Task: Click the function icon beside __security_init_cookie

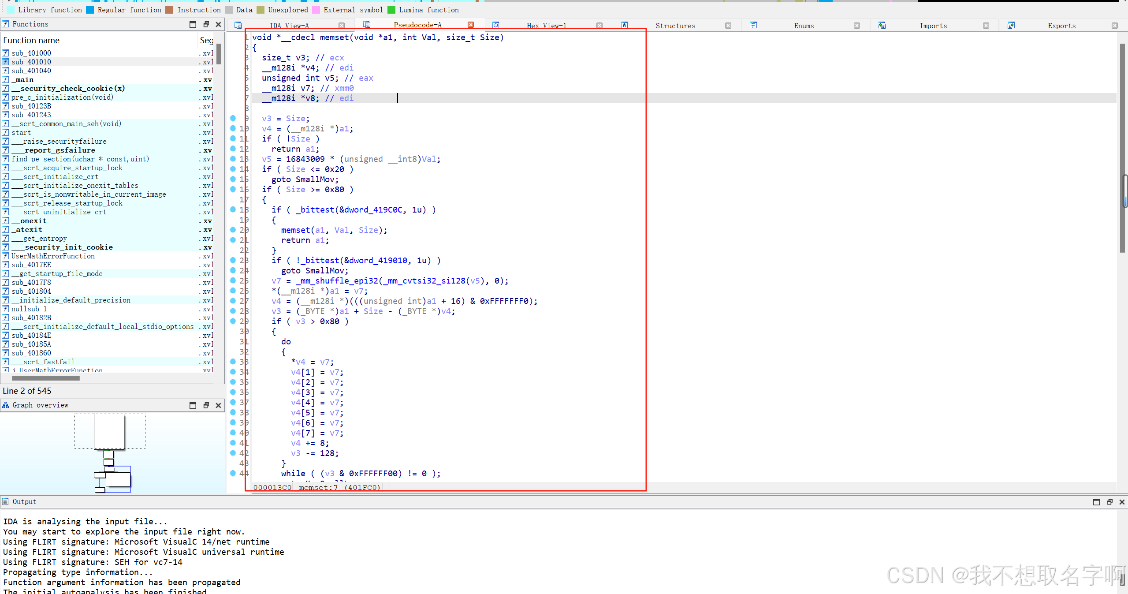Action: point(5,247)
